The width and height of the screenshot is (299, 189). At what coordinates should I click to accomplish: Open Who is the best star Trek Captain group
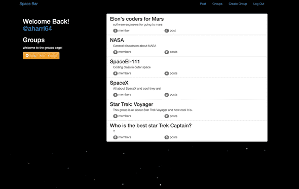151,126
